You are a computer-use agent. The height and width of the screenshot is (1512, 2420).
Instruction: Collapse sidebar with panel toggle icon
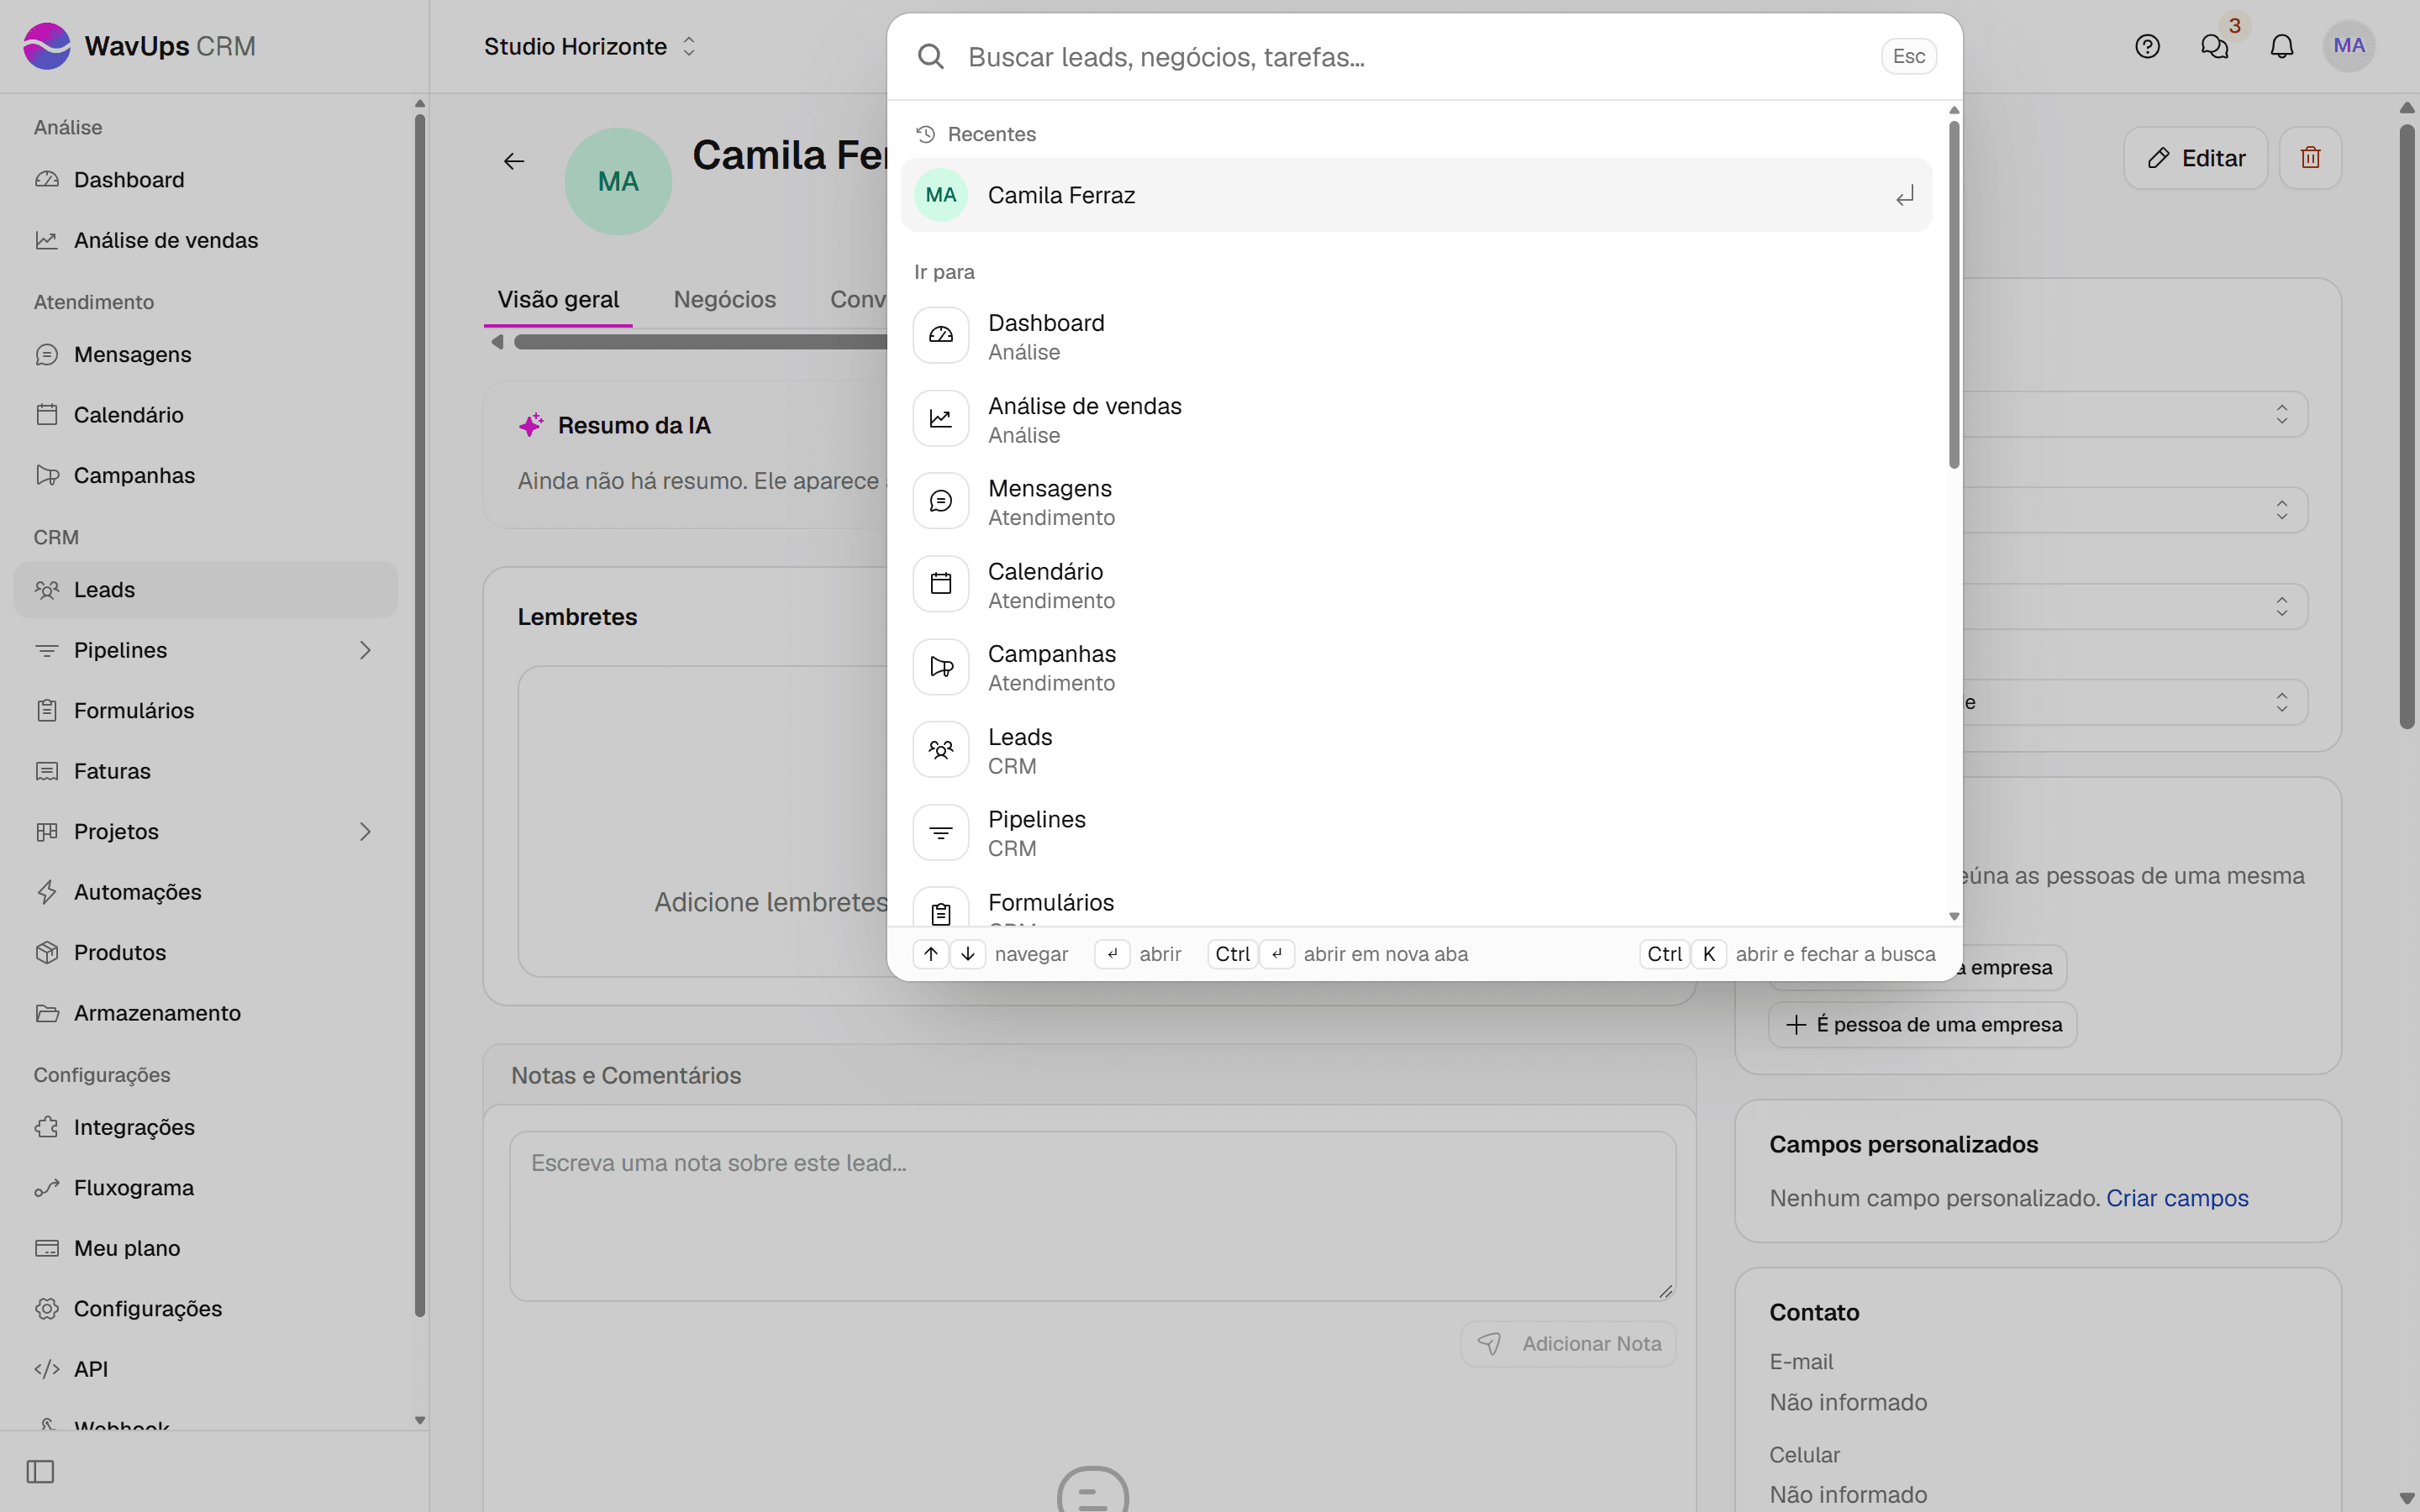40,1471
